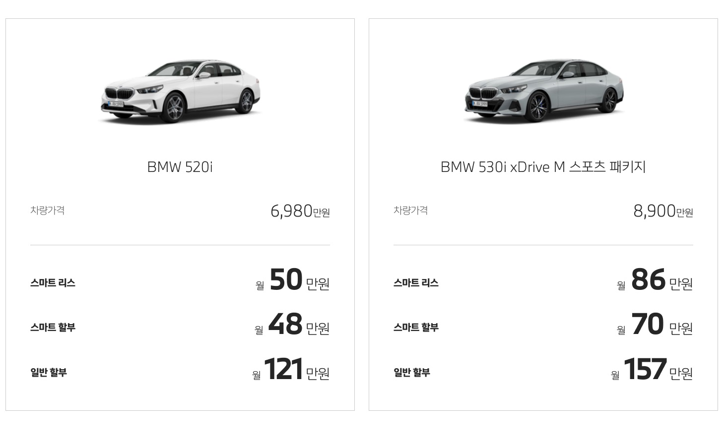Select 일반 할부 on the BMW 520i card
This screenshot has height=443, width=726.
tap(49, 373)
